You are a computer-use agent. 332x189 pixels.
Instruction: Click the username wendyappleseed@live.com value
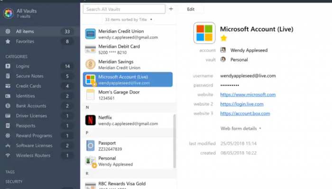pos(248,76)
